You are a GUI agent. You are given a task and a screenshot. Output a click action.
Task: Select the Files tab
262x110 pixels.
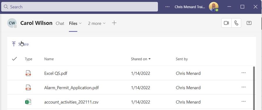click(x=73, y=23)
